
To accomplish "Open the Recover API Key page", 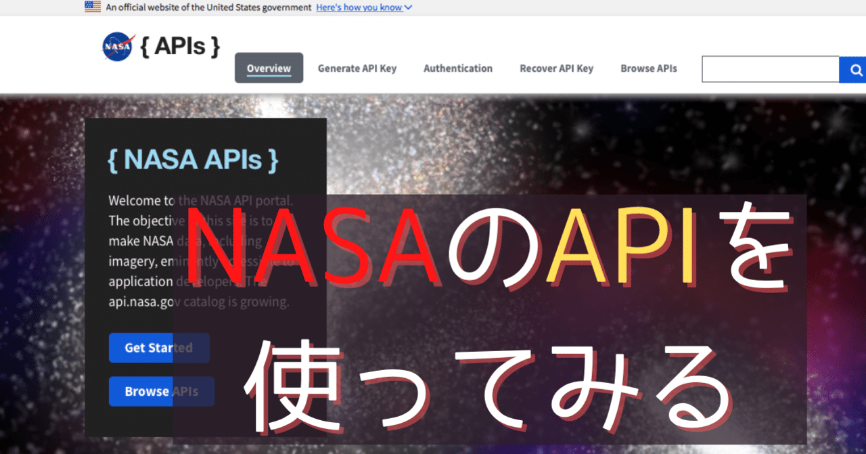I will [x=556, y=68].
